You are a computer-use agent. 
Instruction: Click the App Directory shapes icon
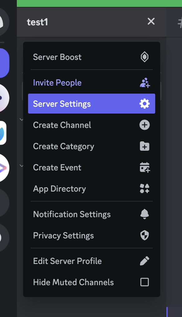point(144,189)
